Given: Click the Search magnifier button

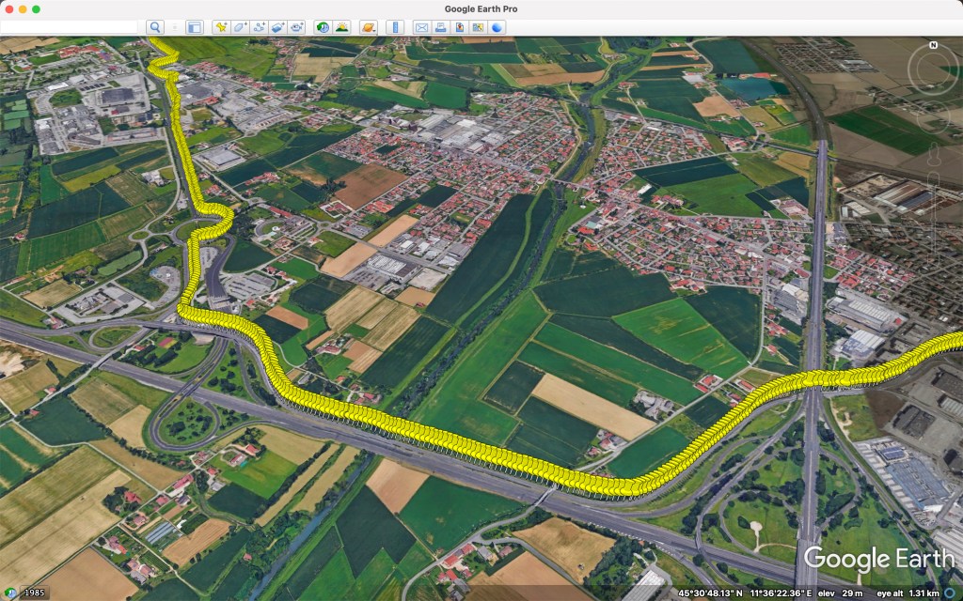Looking at the screenshot, I should pos(155,27).
